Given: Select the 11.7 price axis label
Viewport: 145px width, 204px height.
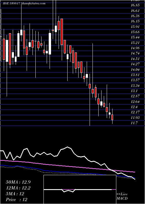Looking at the screenshot, I should (134, 123).
